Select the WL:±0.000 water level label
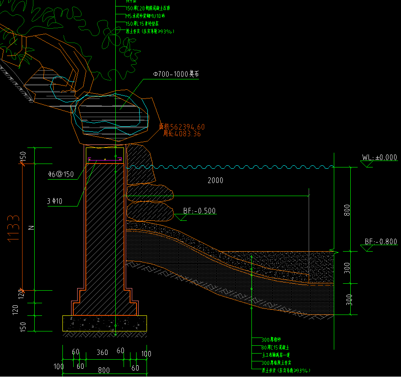The width and height of the screenshot is (401, 377). [379, 157]
